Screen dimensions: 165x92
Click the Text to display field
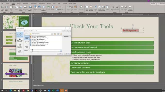click(x=46, y=31)
